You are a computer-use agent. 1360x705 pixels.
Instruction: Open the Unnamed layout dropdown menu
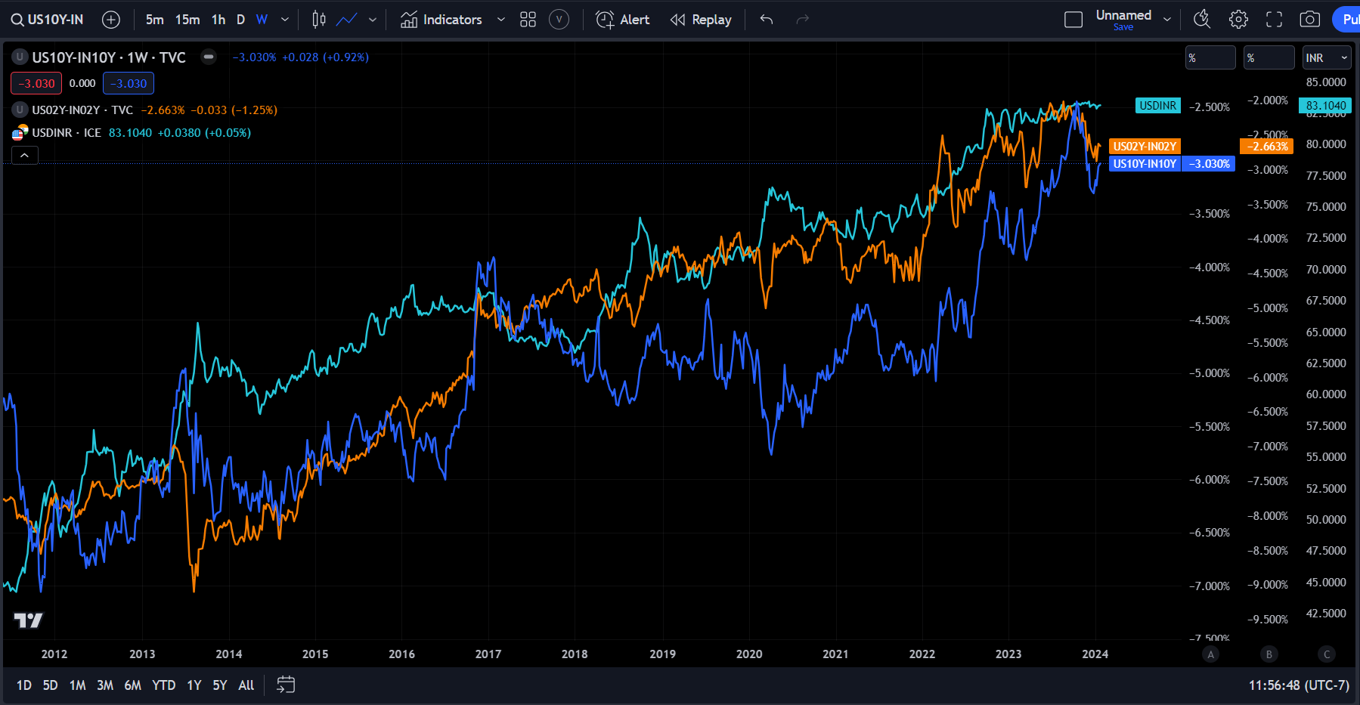point(1167,20)
